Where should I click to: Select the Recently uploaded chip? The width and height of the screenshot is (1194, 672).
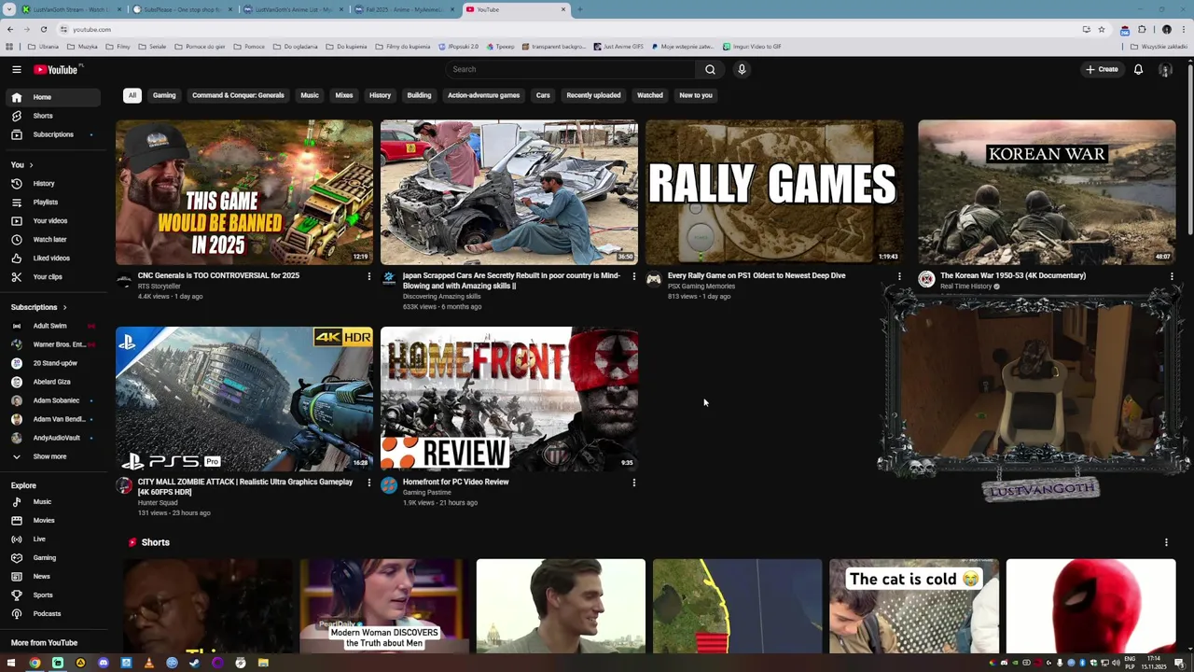tap(593, 95)
